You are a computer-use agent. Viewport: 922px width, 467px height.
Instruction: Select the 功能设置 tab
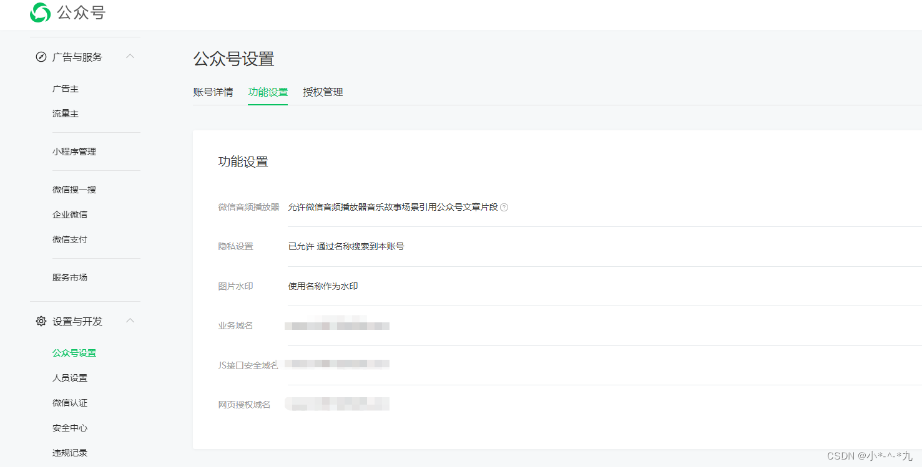tap(268, 92)
